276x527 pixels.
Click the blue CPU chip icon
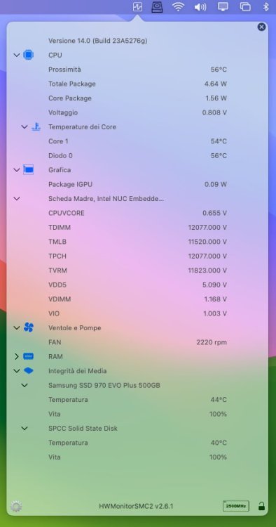point(29,55)
